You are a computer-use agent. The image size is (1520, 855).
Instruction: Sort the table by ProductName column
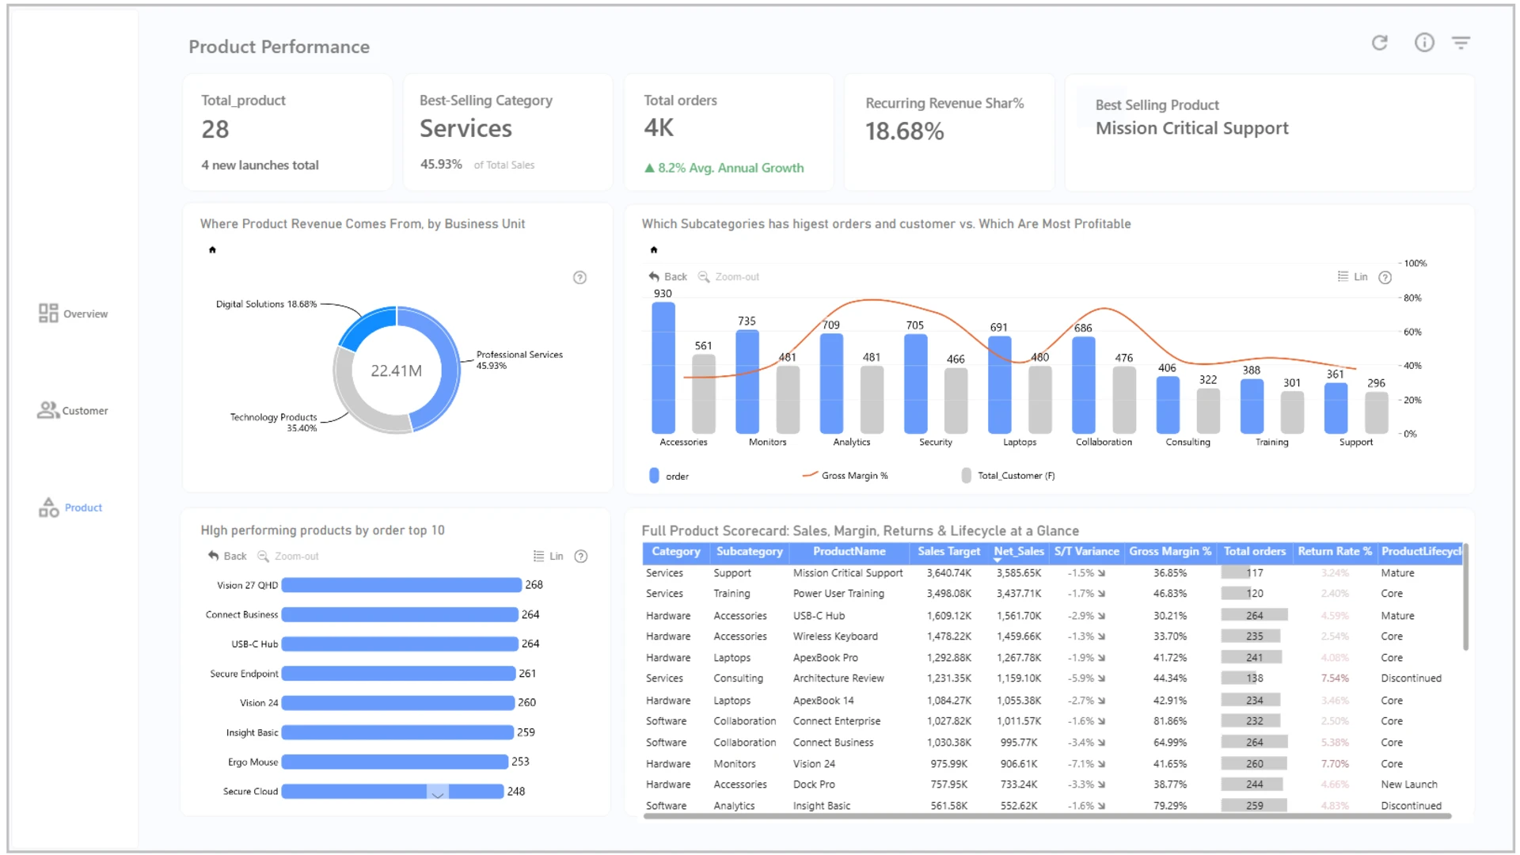[x=849, y=552]
